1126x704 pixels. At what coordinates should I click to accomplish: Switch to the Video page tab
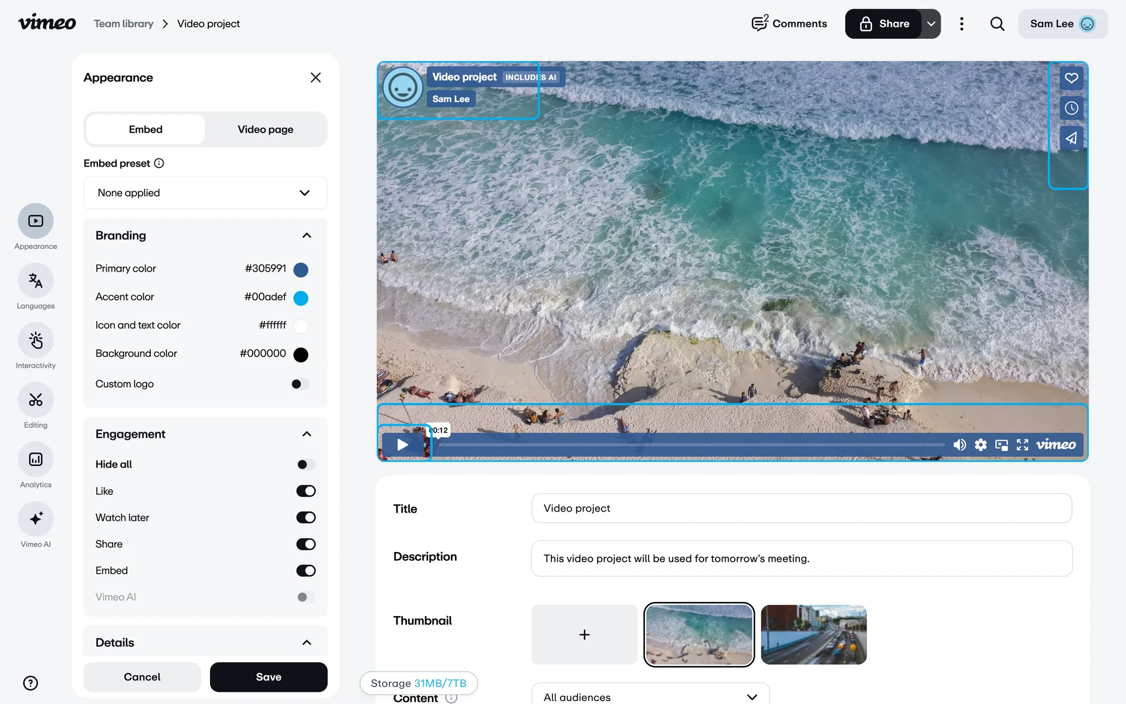coord(265,130)
